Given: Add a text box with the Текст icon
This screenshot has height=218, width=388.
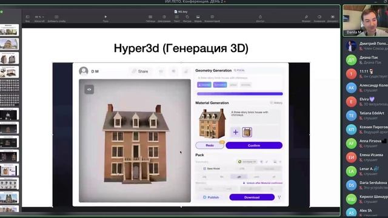Looking at the screenshot, I should tap(176, 17).
